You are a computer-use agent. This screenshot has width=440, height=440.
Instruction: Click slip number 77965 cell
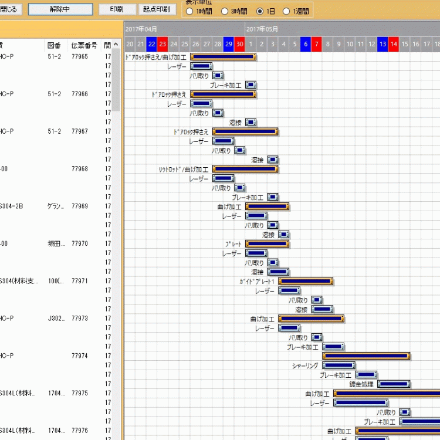pyautogui.click(x=80, y=57)
